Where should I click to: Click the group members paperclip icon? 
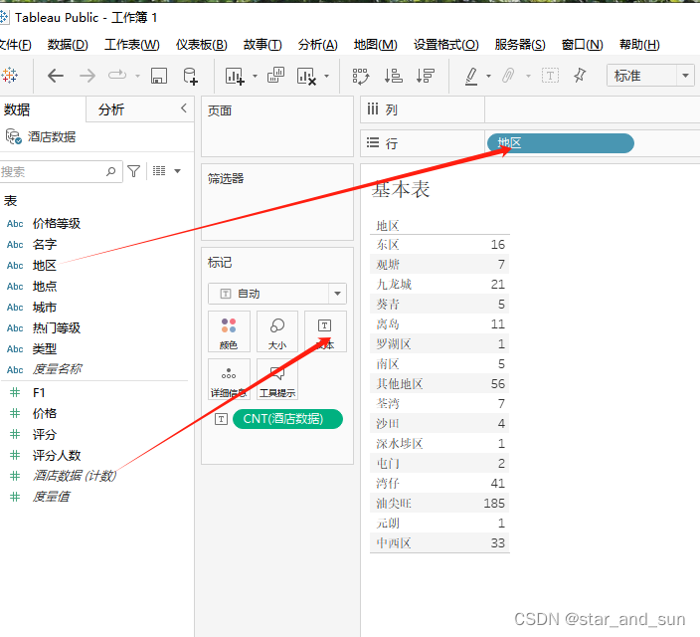(x=508, y=76)
